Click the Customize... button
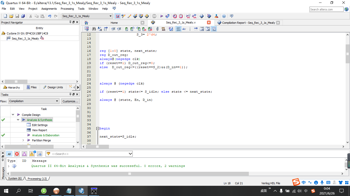350x196 pixels. 70,101
